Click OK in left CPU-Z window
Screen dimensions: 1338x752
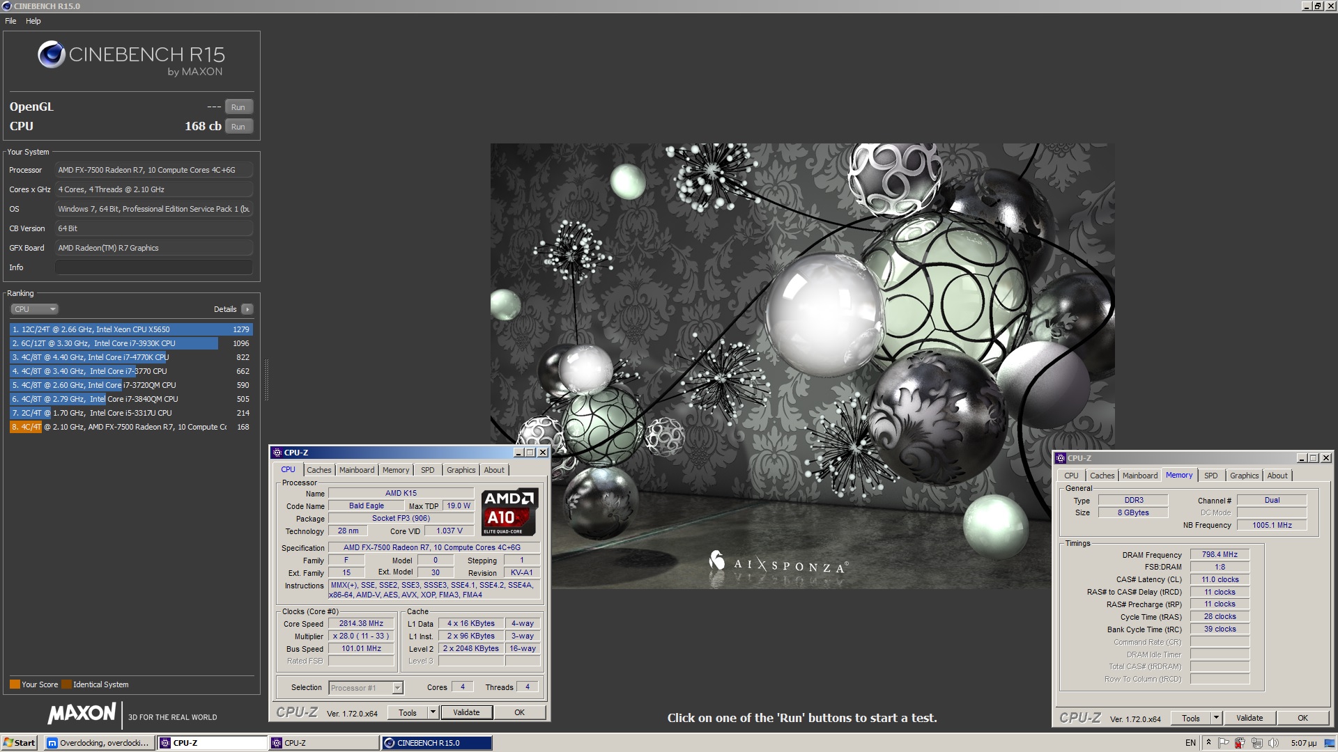pos(519,712)
